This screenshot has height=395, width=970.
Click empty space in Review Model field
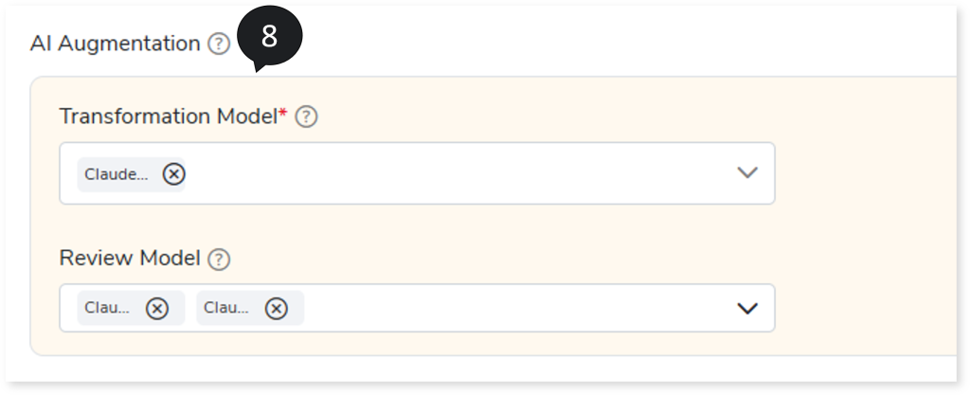(x=512, y=308)
